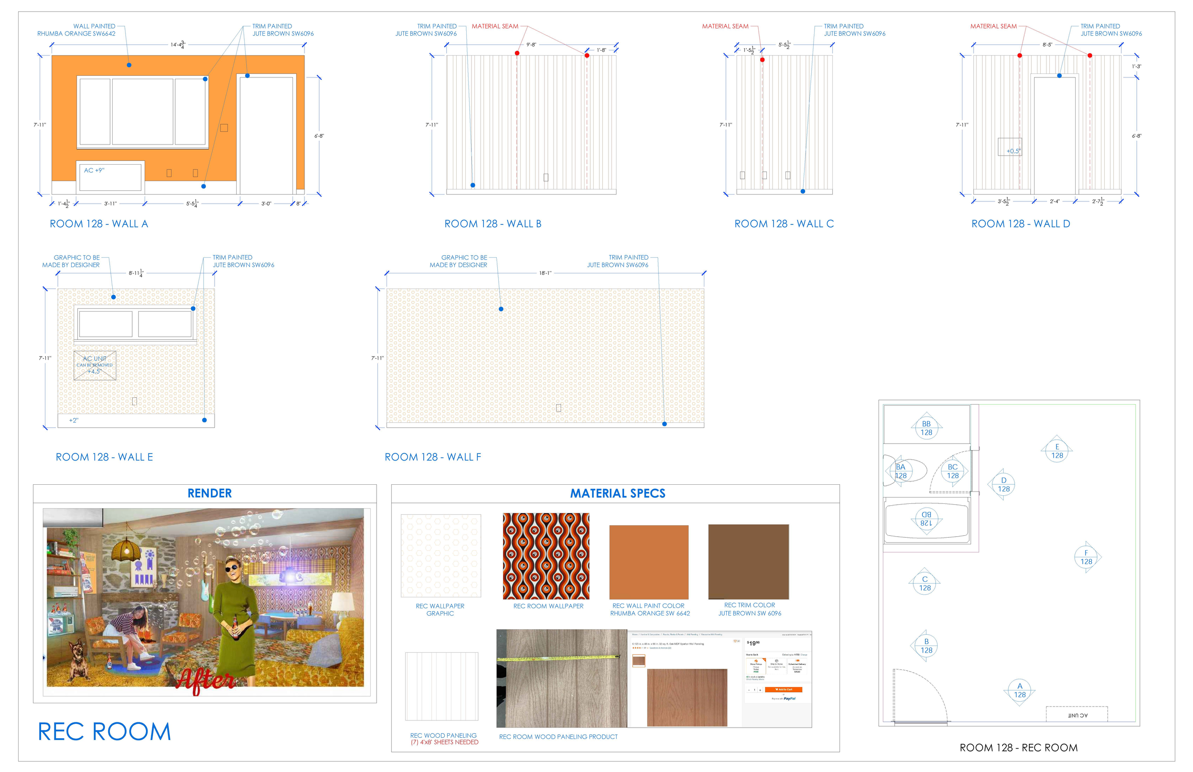Click the 9'-8" dimension on Wall B
Viewport: 1193px width, 772px height.
coord(531,45)
